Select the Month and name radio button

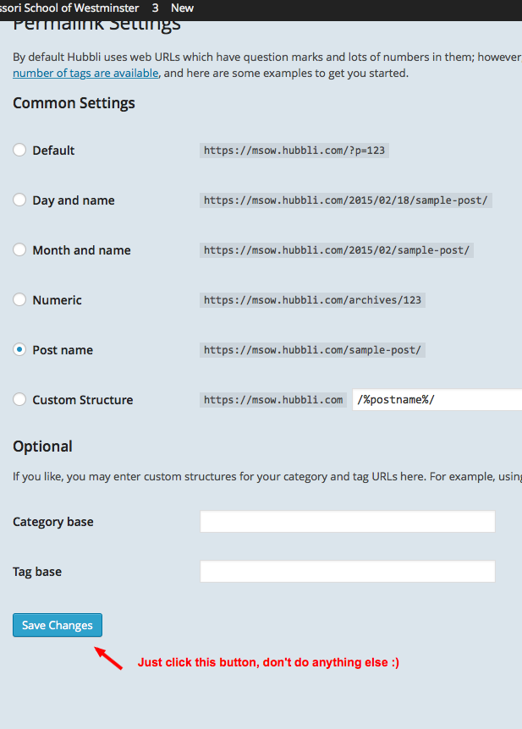click(19, 250)
